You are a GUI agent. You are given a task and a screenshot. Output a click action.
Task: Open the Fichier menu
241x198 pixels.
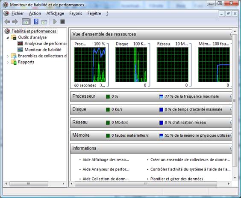click(x=18, y=13)
